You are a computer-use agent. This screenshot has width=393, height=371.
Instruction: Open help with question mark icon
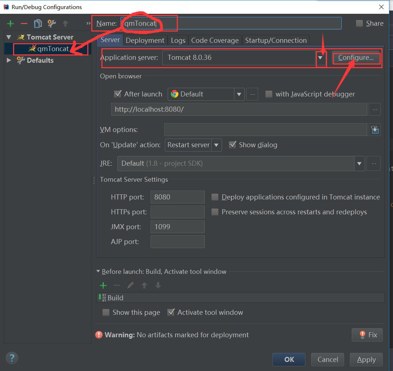coord(12,358)
